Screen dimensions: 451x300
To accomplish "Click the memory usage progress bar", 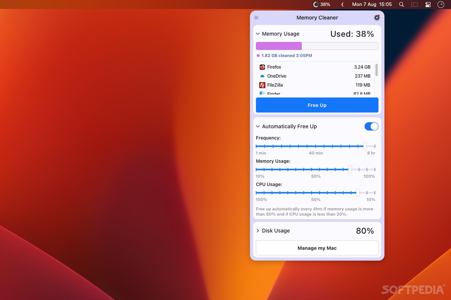I will [317, 46].
